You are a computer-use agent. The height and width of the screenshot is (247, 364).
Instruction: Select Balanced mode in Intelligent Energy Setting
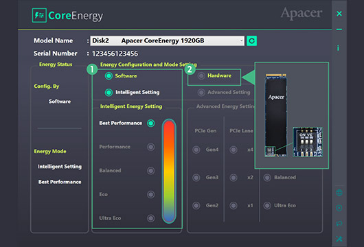click(x=151, y=171)
